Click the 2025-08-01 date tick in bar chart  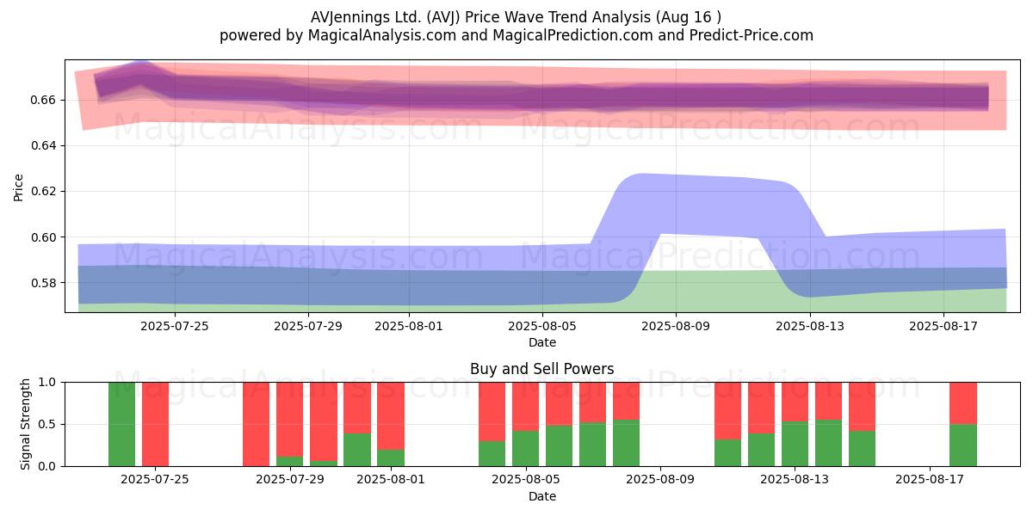(x=392, y=480)
